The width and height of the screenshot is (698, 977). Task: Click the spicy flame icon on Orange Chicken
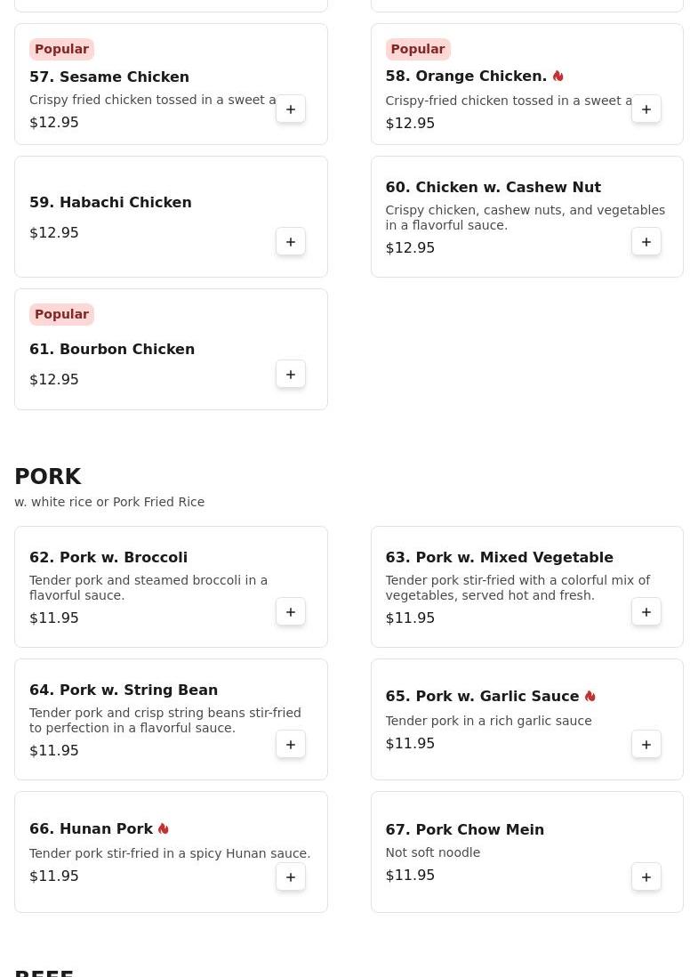[x=558, y=76]
